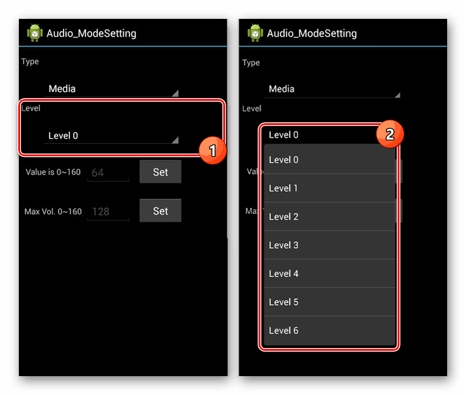Click Set button next to Value is 0~160
This screenshot has width=466, height=395.
pyautogui.click(x=160, y=172)
